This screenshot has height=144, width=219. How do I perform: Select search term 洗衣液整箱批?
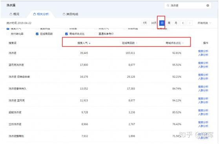[x=16, y=136]
